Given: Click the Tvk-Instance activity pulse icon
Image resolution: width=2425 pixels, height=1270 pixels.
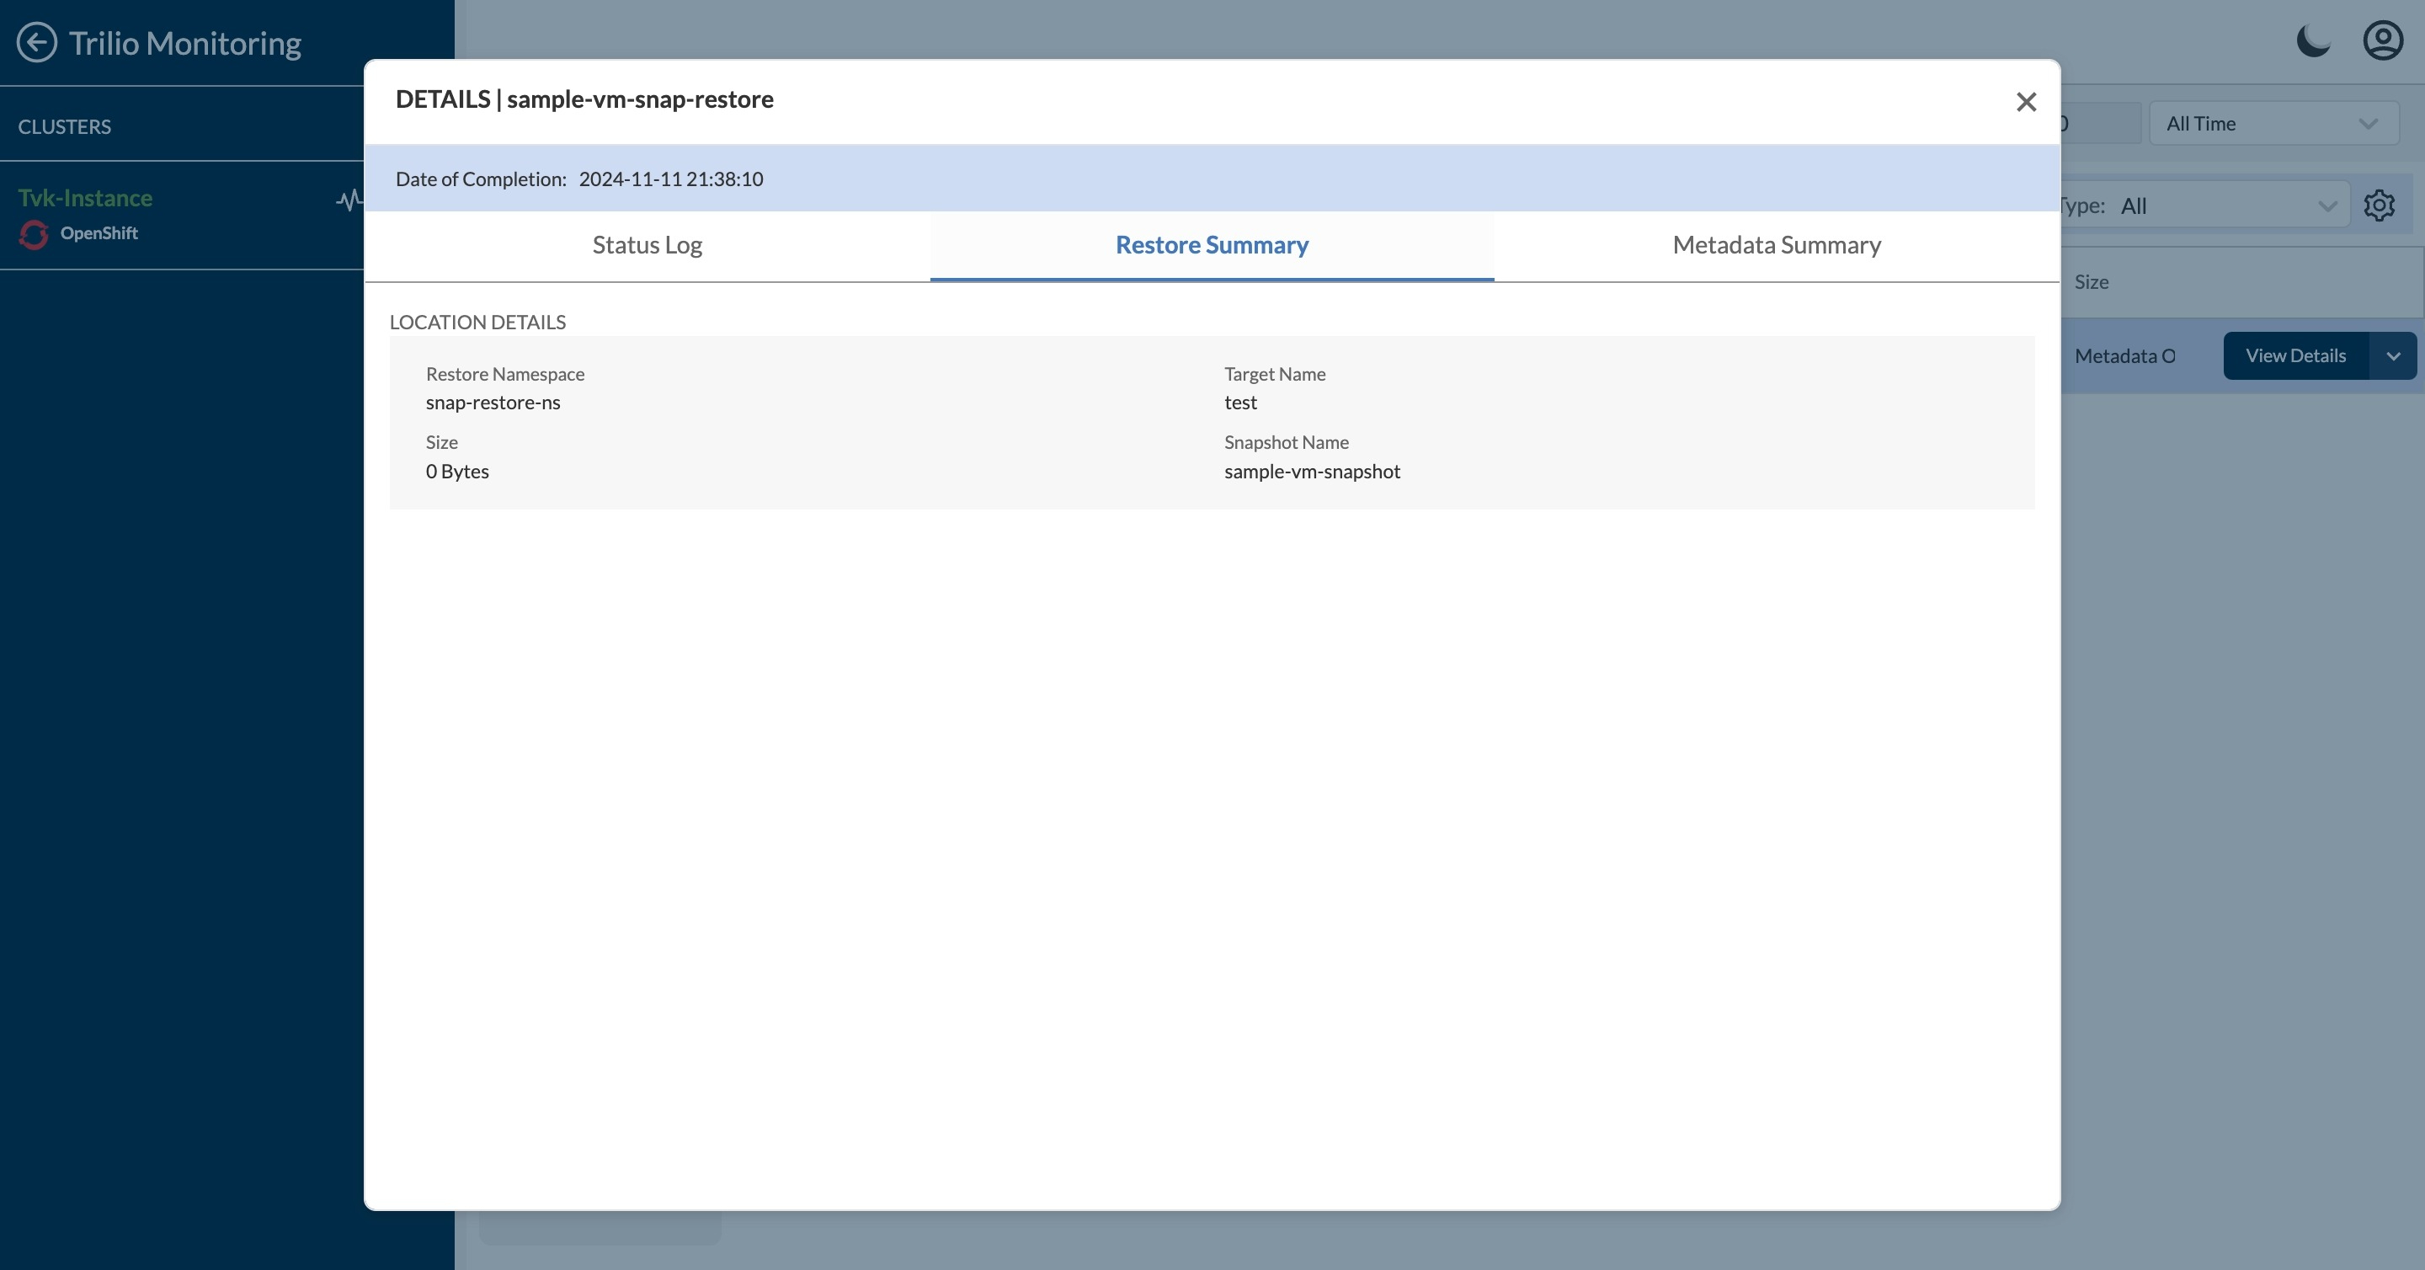Looking at the screenshot, I should [x=349, y=200].
